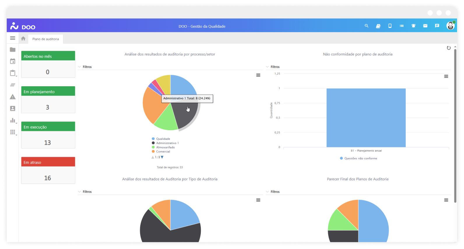
Task: Select the Plano de auditoria tab
Action: click(45, 39)
